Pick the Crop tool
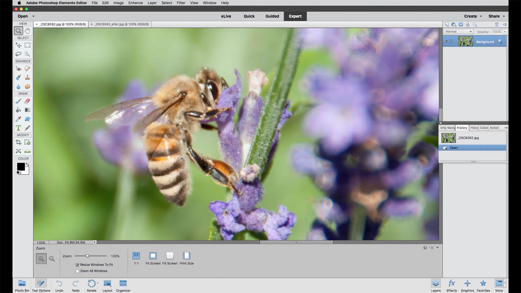The width and height of the screenshot is (521, 293). [18, 142]
